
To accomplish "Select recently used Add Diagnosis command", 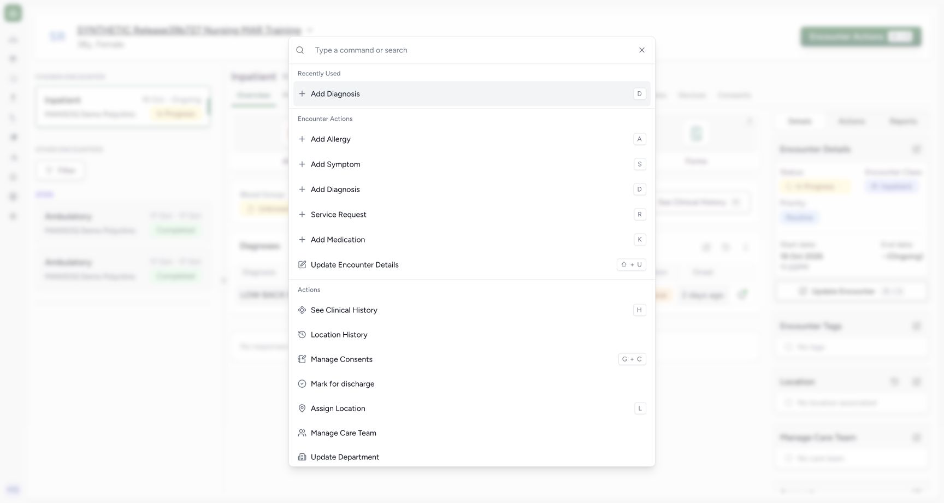I will pos(472,94).
